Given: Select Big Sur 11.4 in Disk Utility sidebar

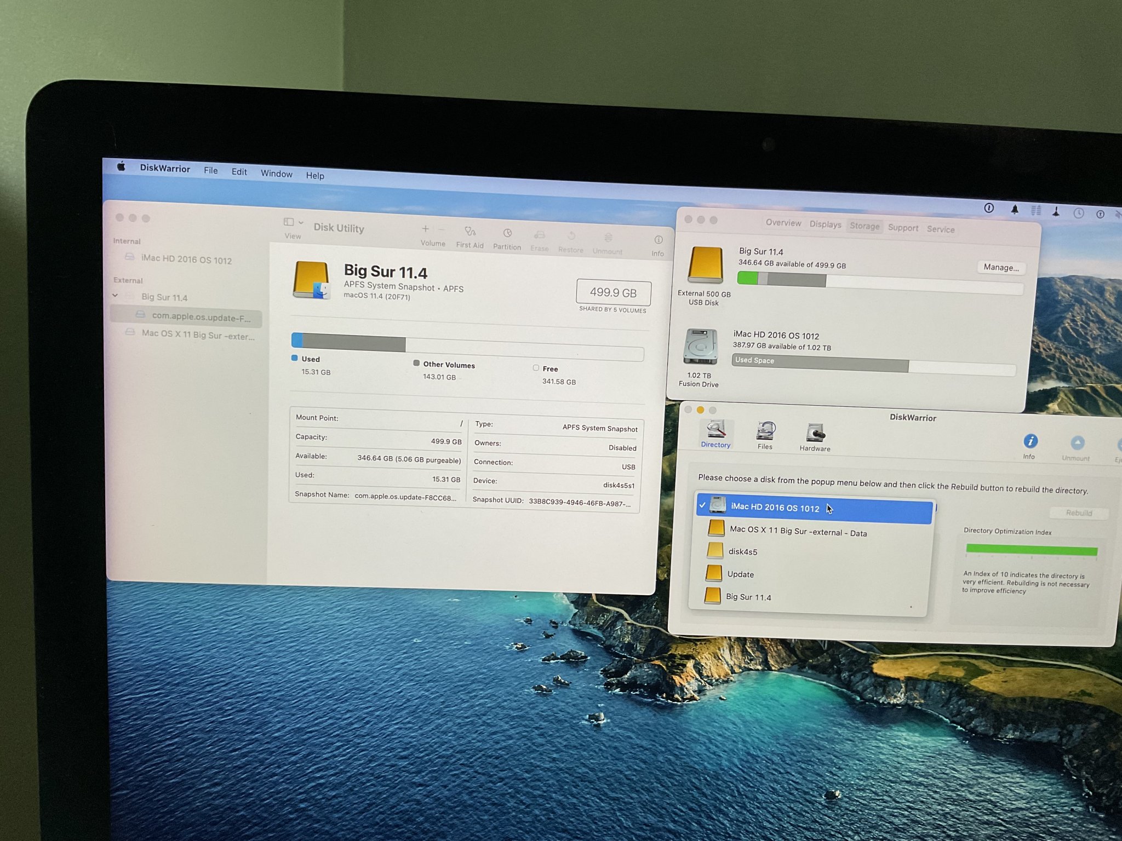Looking at the screenshot, I should pos(164,297).
